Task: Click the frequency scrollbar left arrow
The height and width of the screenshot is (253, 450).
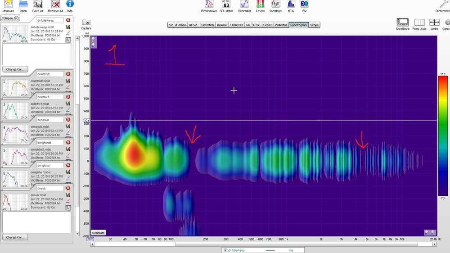Action: [92, 244]
